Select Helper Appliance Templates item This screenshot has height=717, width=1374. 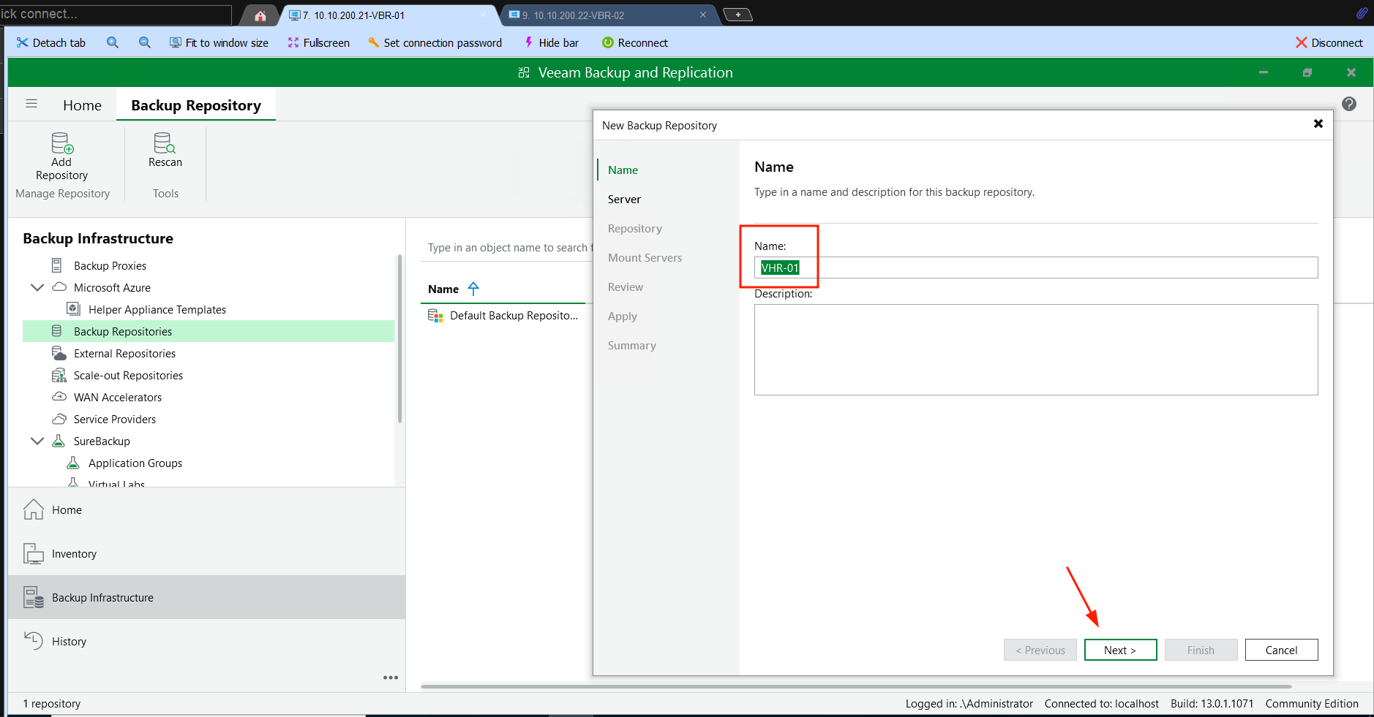coord(157,309)
